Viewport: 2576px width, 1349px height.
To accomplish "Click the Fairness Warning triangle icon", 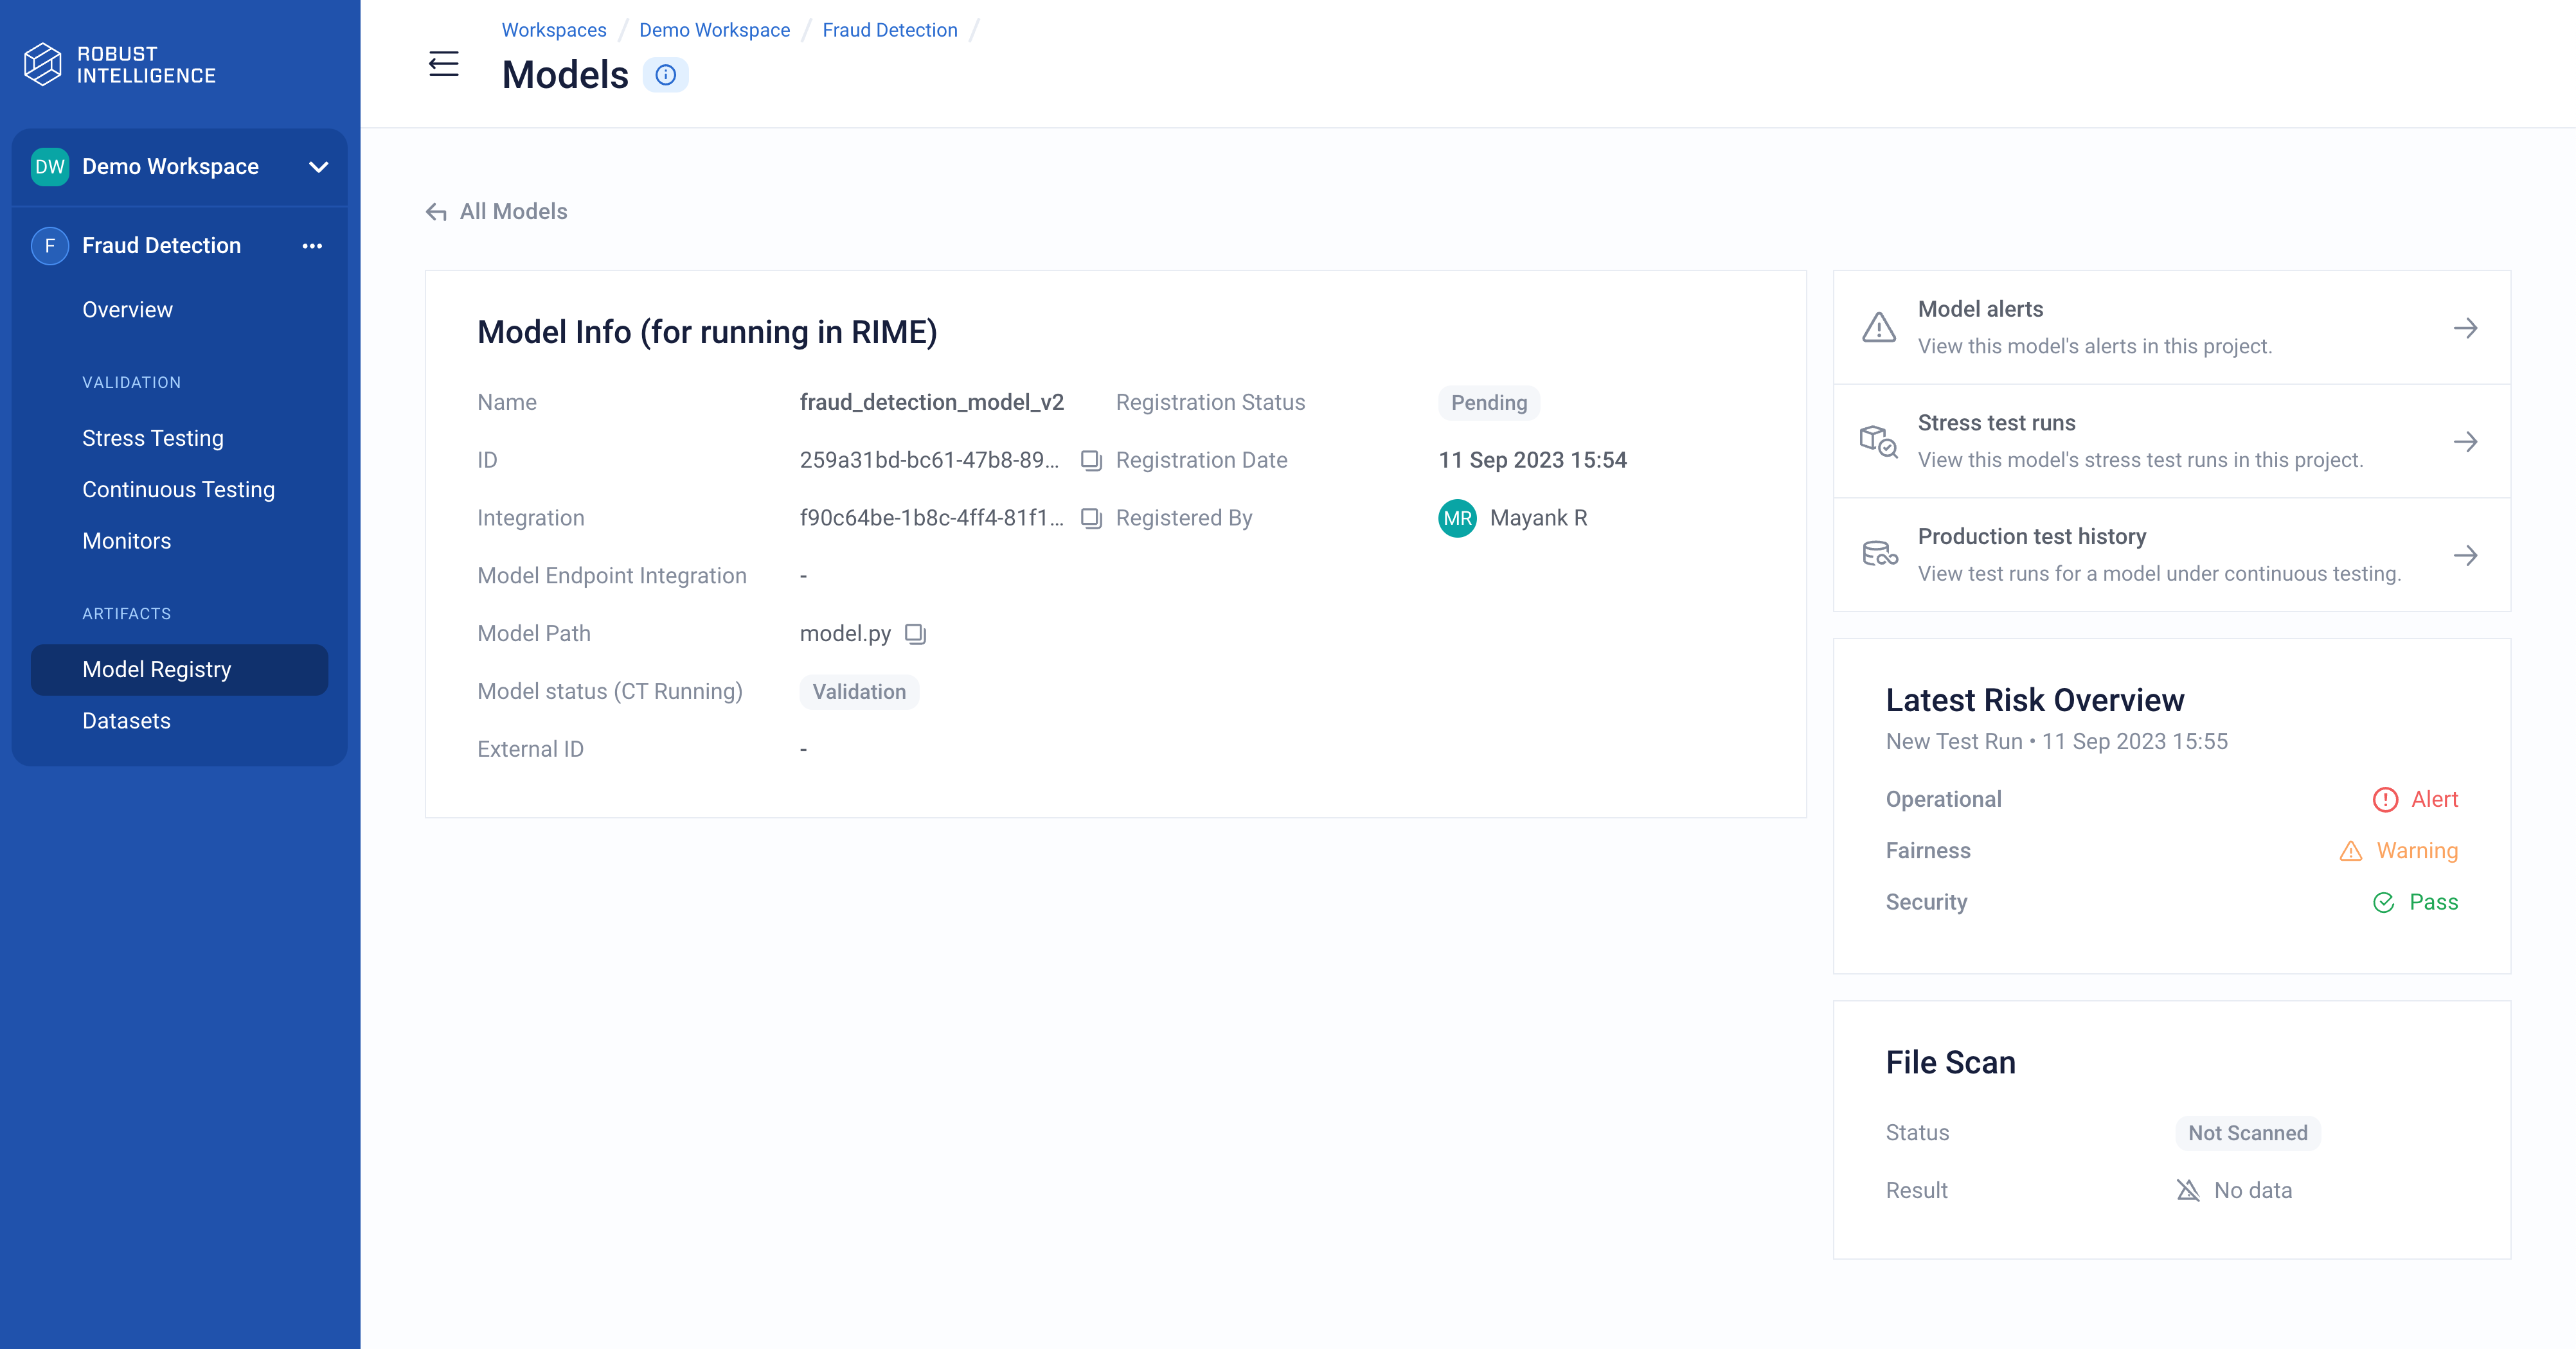I will [x=2351, y=851].
